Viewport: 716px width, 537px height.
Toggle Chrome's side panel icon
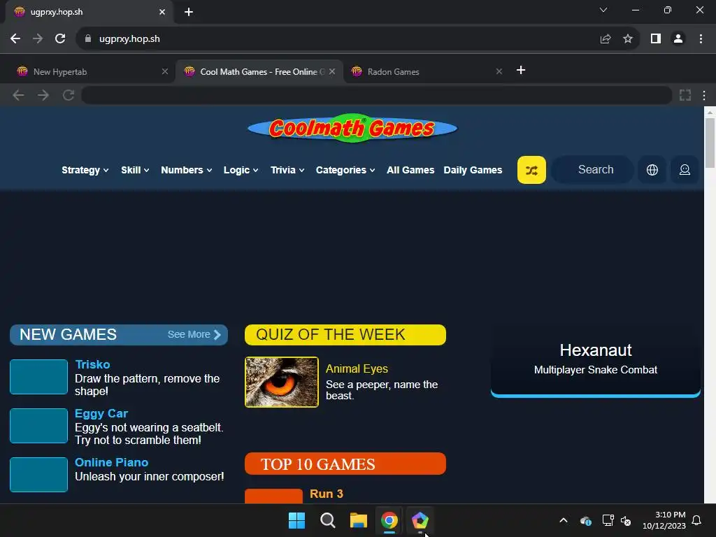656,39
